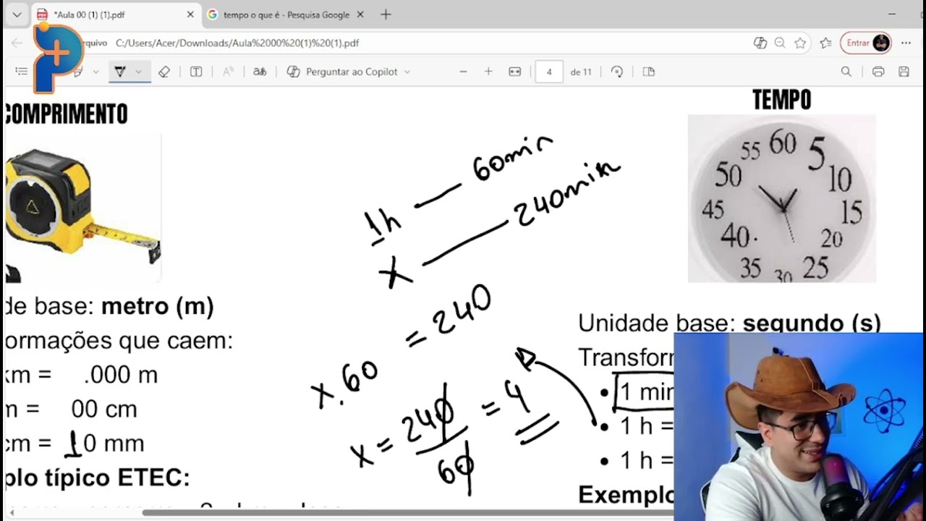The image size is (926, 521).
Task: Switch to the Aula 00 (1) (1).pdf tab
Action: (116, 14)
